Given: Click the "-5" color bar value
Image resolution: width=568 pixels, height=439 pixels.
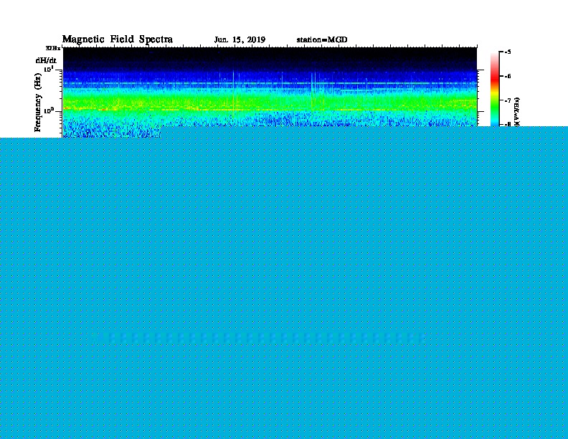Looking at the screenshot, I should tap(507, 52).
